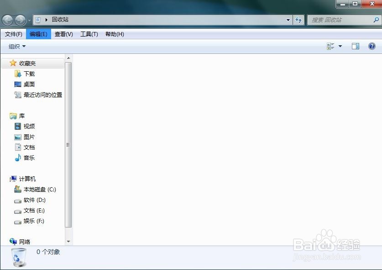Open the 文档 library
The width and height of the screenshot is (382, 270).
pos(29,147)
